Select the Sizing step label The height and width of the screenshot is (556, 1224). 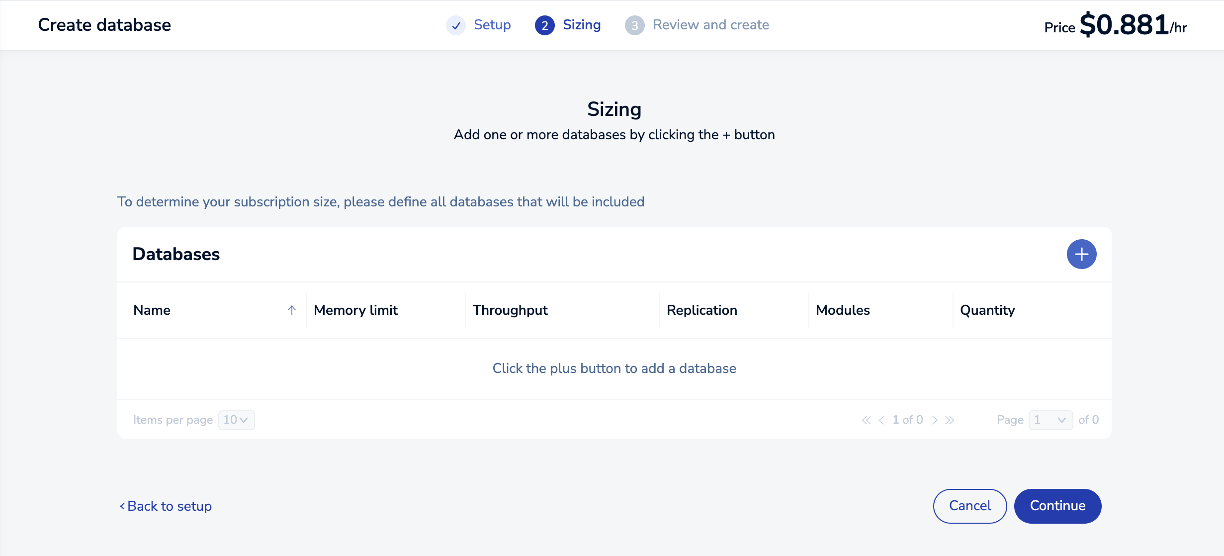click(581, 25)
